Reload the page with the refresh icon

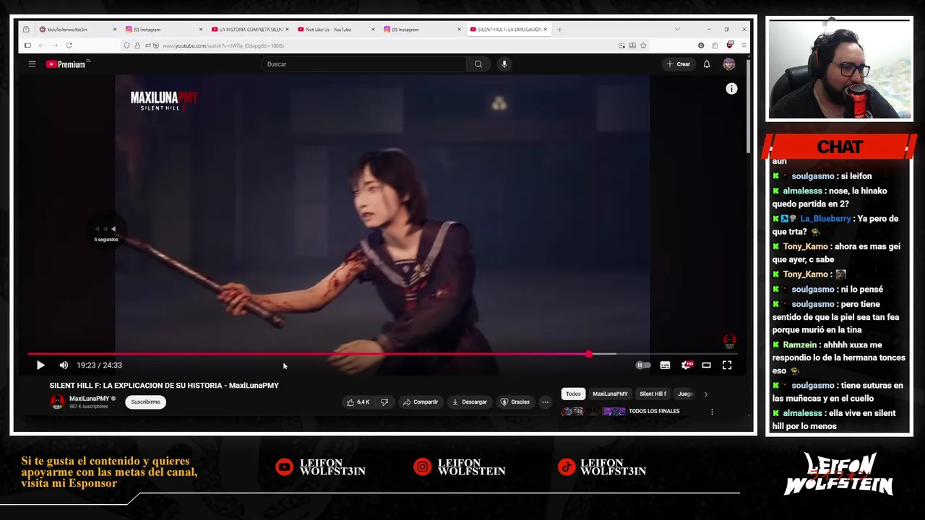[x=69, y=45]
